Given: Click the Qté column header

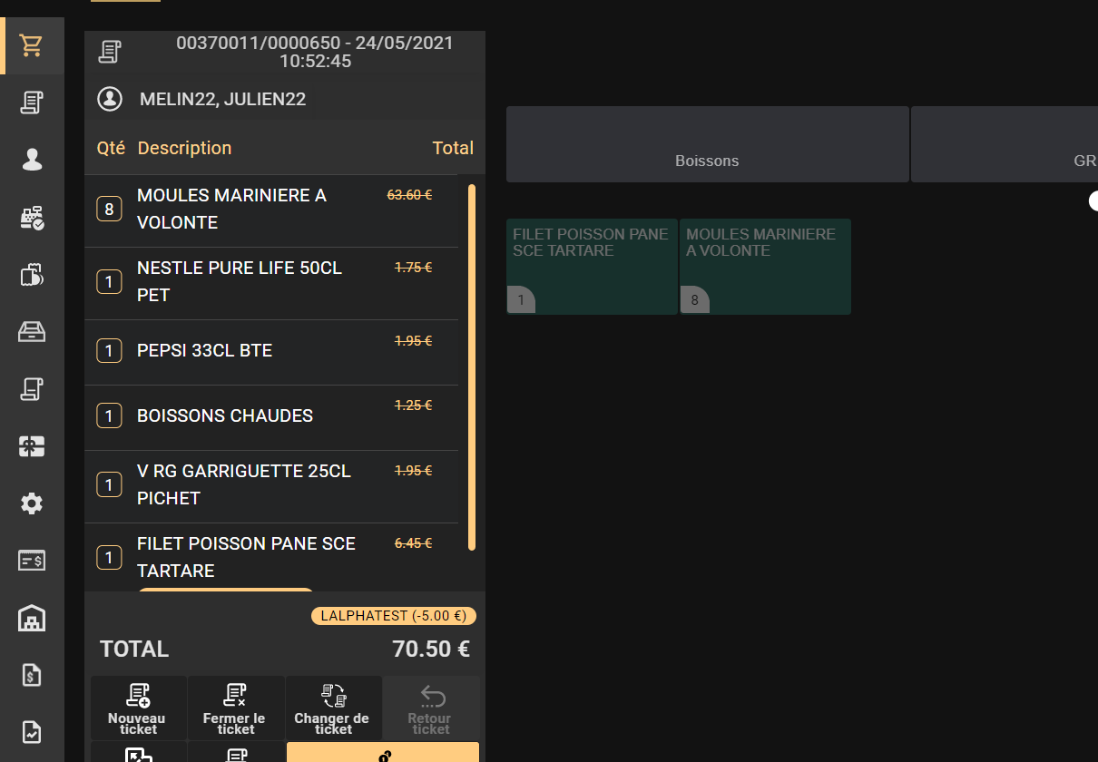Looking at the screenshot, I should coord(111,148).
